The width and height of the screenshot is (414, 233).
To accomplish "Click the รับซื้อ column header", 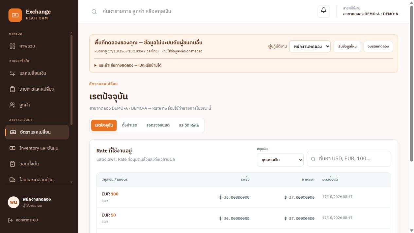I will coord(245,179).
